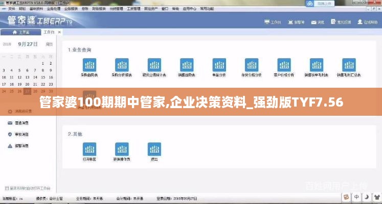Viewport: 382px width, 204px height.
Task: Click the 单品分析 icon
Action: pyautogui.click(x=219, y=65)
